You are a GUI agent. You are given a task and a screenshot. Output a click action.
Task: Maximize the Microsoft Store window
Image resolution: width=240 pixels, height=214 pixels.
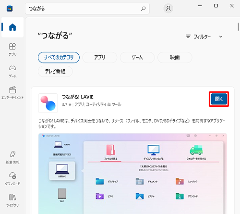[216, 6]
